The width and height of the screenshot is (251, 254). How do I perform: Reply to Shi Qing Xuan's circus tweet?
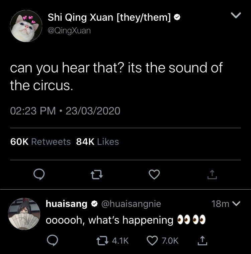point(39,174)
